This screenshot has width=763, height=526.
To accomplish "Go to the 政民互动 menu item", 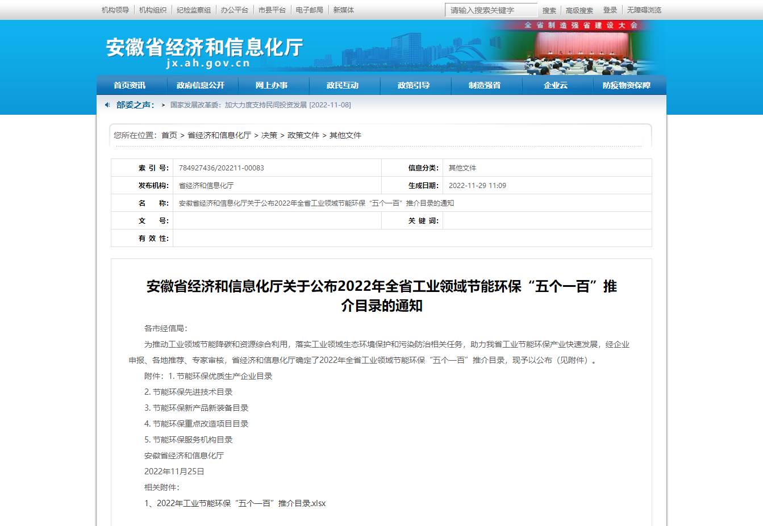I will click(343, 85).
